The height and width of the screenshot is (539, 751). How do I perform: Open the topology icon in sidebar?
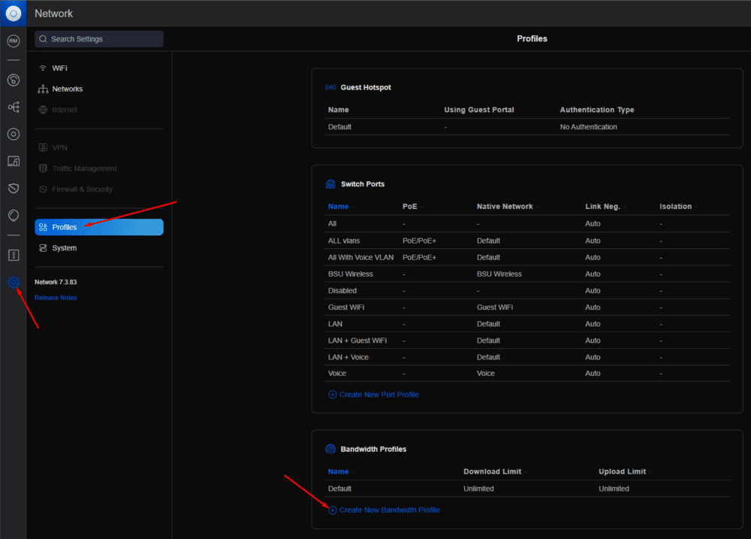(x=14, y=107)
